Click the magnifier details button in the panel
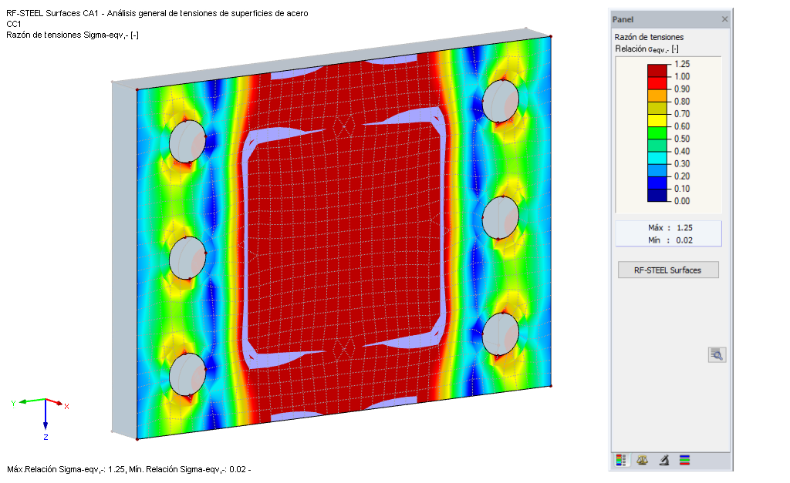Image resolution: width=790 pixels, height=483 pixels. tap(716, 354)
